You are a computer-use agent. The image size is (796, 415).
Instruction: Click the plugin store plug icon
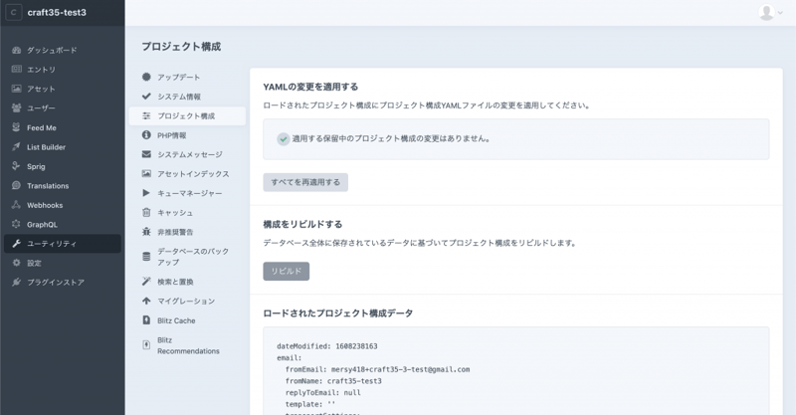coord(17,282)
